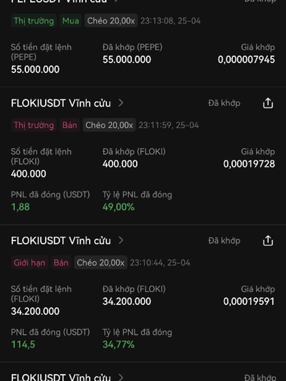This screenshot has width=286, height=381.
Task: Expand chevron next to FLOKIUSDT 400.000 order
Action: (x=121, y=103)
